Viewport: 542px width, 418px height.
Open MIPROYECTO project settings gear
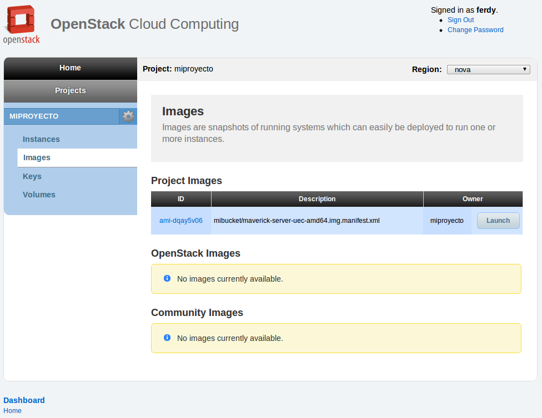tap(128, 116)
